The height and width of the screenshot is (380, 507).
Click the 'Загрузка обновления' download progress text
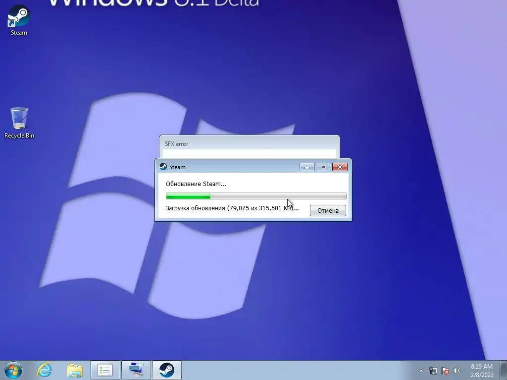coord(232,208)
